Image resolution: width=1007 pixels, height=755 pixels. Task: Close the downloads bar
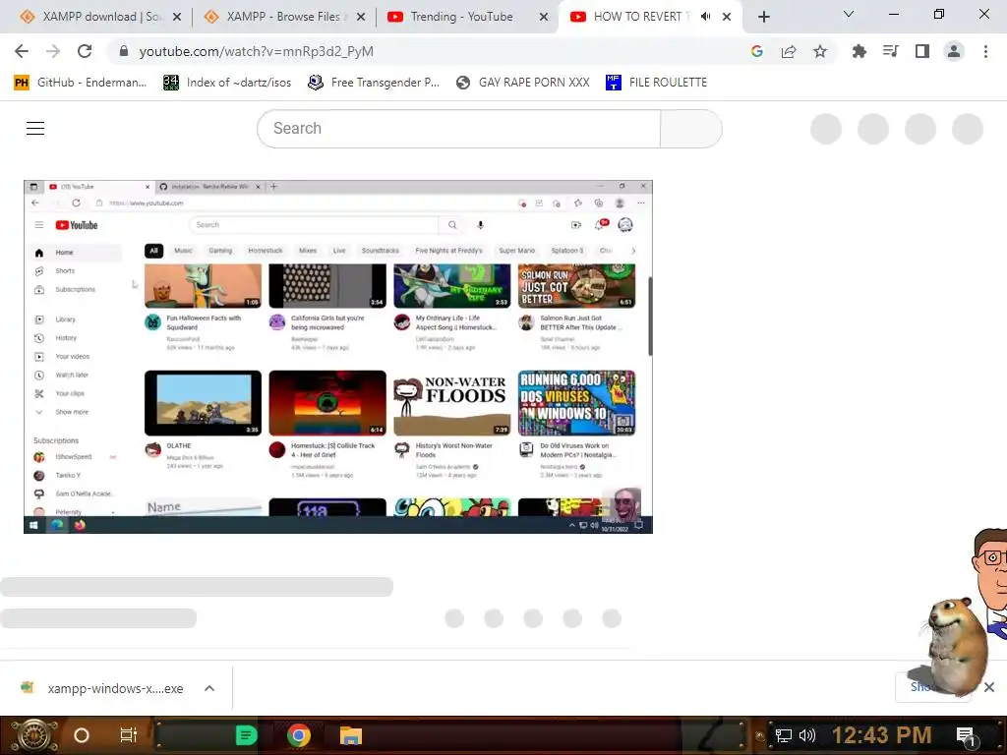[989, 687]
